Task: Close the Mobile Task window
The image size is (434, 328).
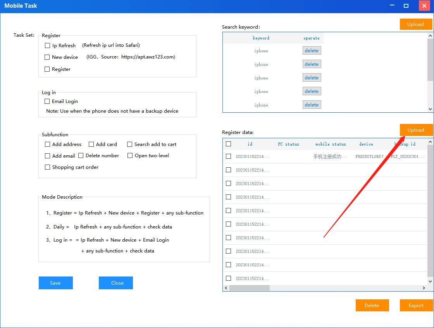Action: pos(424,5)
